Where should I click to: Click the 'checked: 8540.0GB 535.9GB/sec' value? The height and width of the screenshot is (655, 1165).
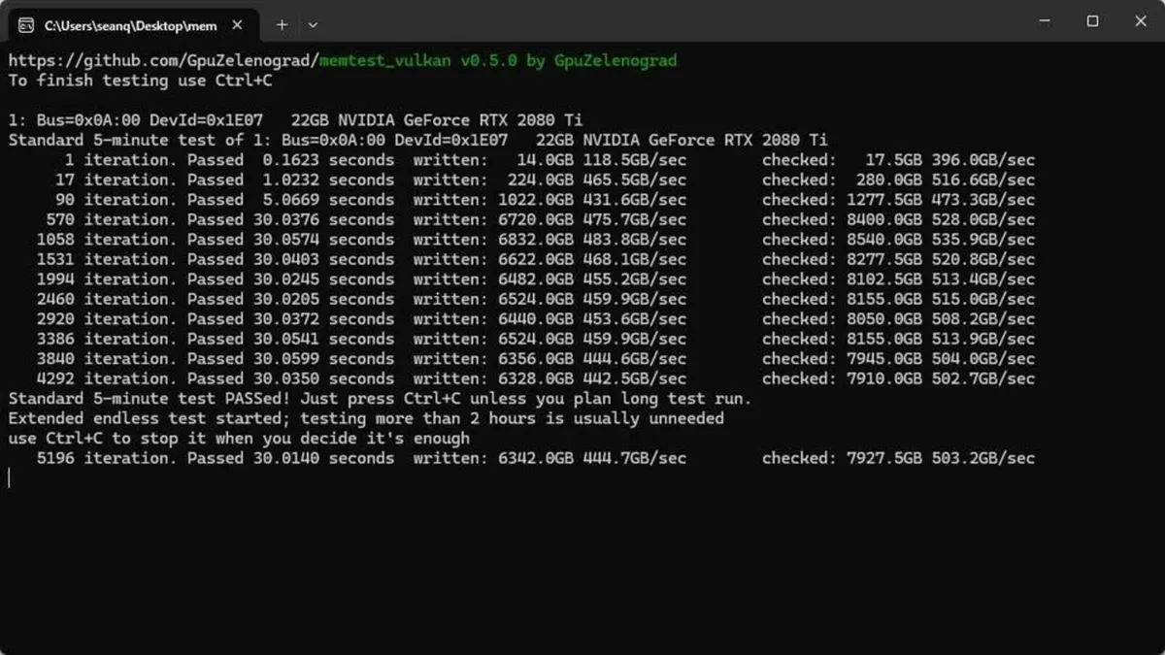coord(899,240)
